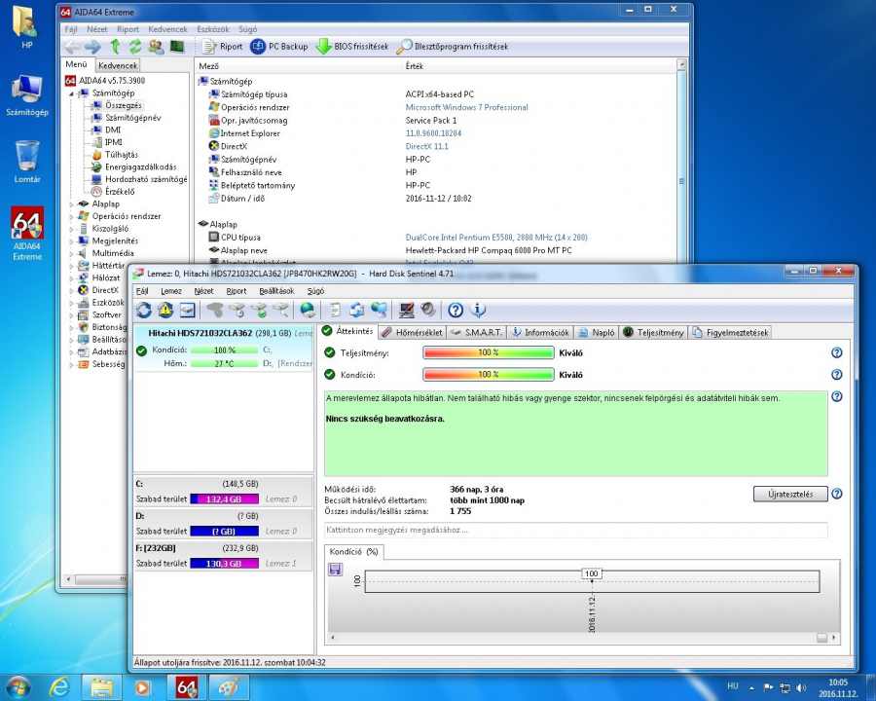Click the save floppy icon on condition graph
876x701 pixels.
tap(335, 570)
